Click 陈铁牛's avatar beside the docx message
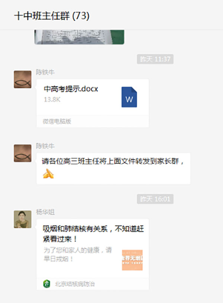This screenshot has width=223, height=303. coord(23,79)
